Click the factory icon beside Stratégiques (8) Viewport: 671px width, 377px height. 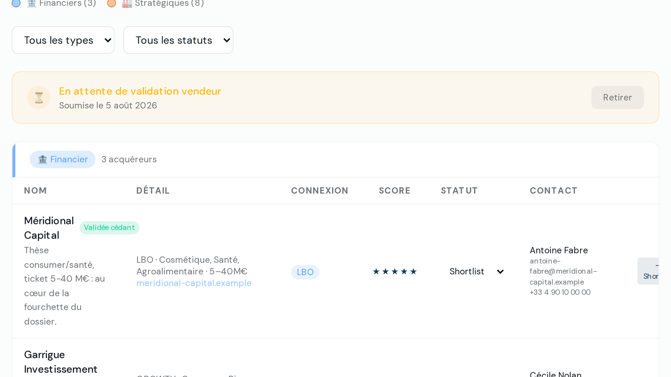point(127,3)
